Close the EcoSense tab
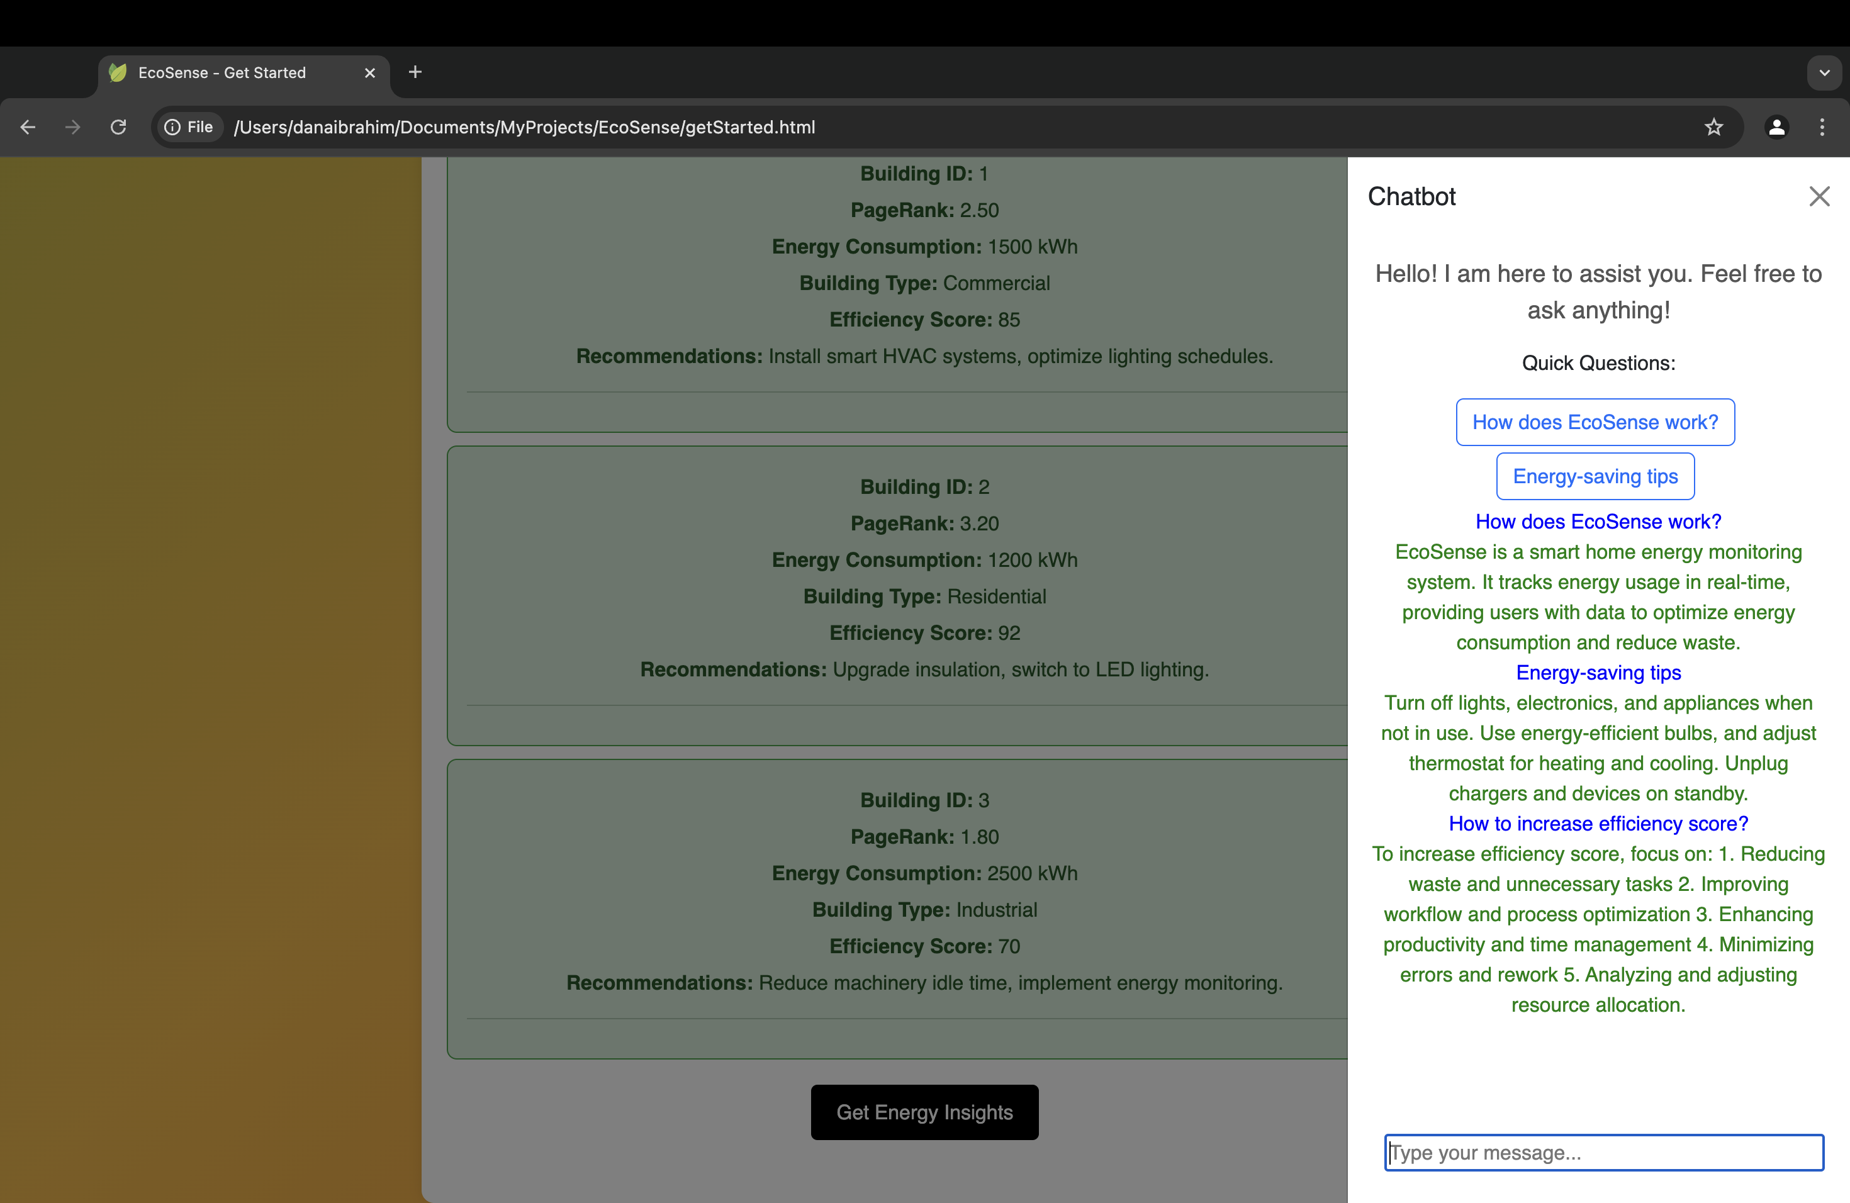 pos(370,72)
